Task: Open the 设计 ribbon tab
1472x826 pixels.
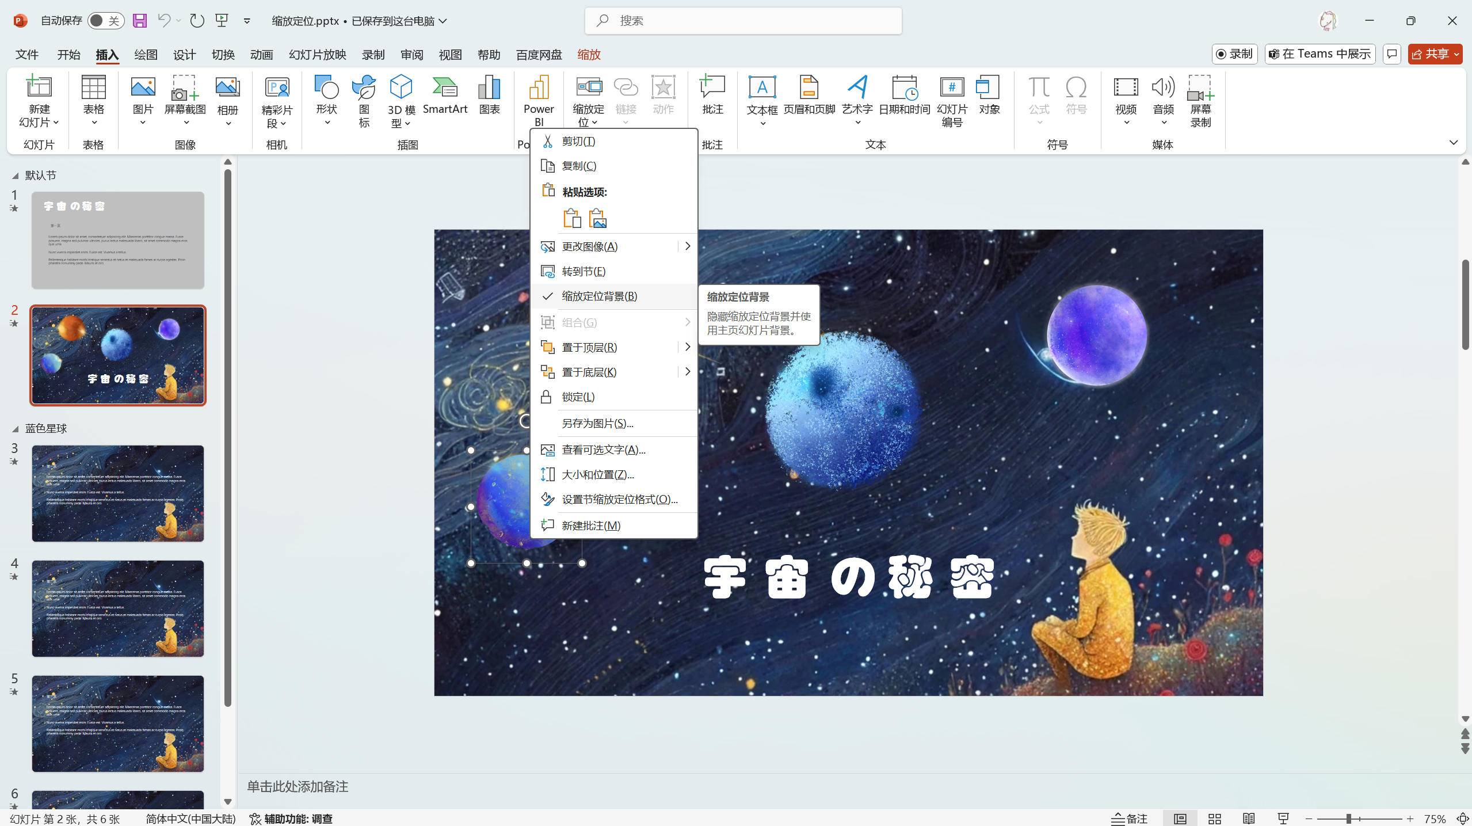Action: (184, 55)
